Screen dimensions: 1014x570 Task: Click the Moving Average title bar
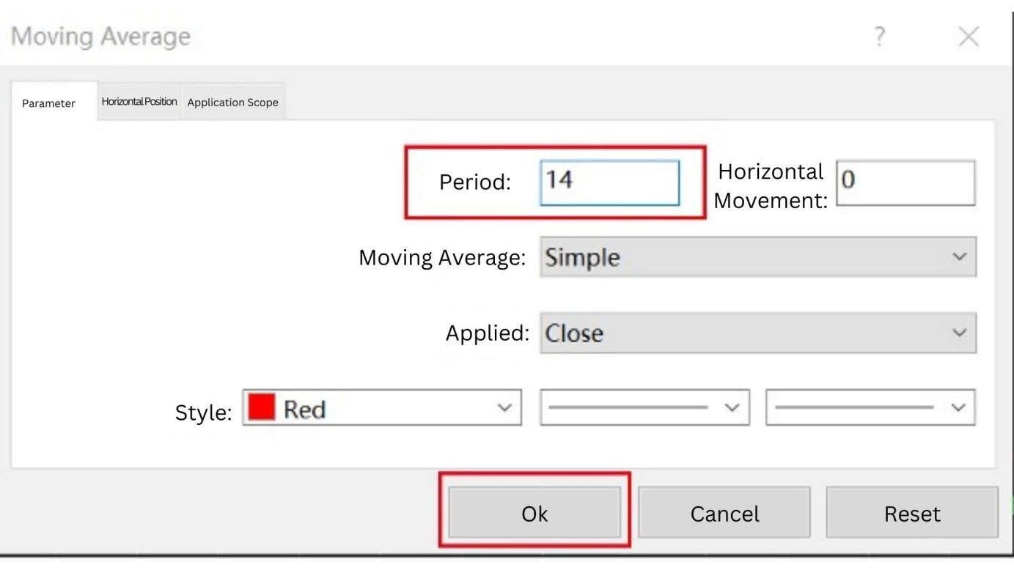100,35
